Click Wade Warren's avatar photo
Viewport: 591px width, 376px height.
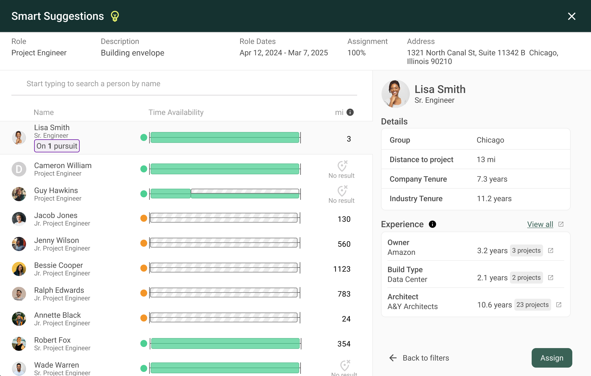click(19, 369)
